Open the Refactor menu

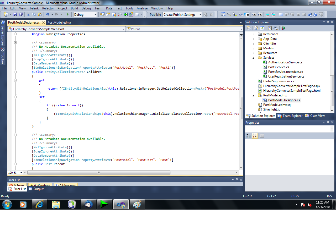click(48, 8)
